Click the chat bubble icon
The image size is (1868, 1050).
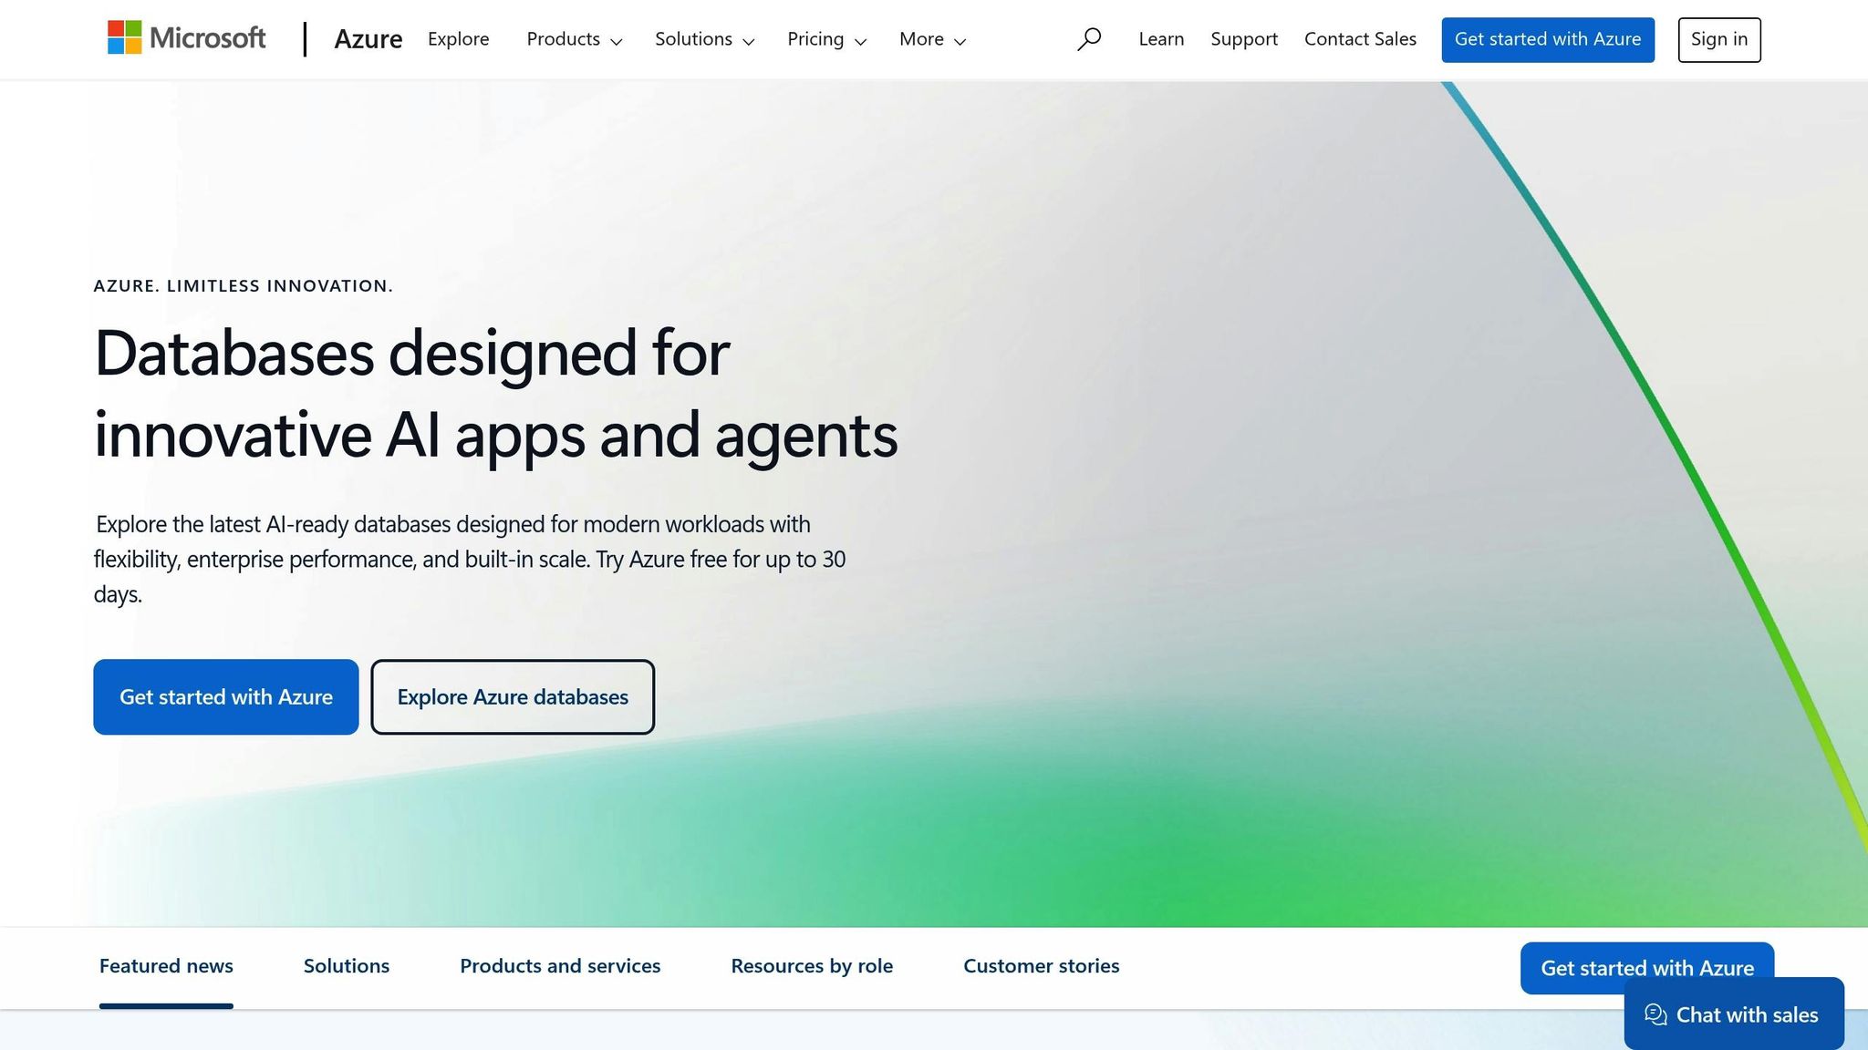pos(1655,1014)
